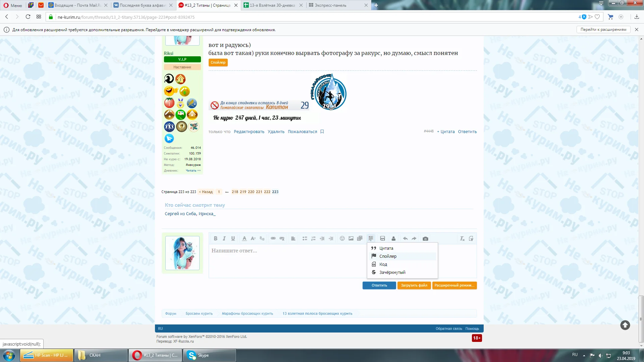This screenshot has width=644, height=362.
Task: Insert smiley via the emoticon icon
Action: click(x=342, y=239)
